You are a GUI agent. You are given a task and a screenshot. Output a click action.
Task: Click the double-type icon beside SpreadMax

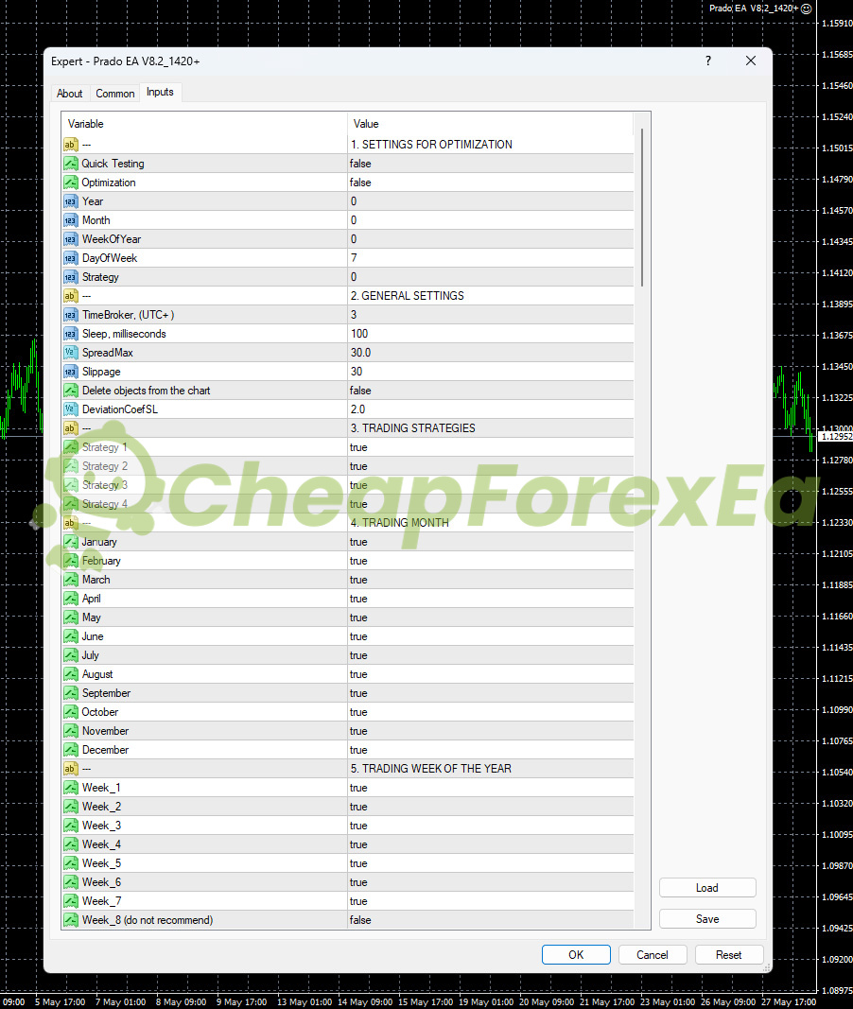71,353
